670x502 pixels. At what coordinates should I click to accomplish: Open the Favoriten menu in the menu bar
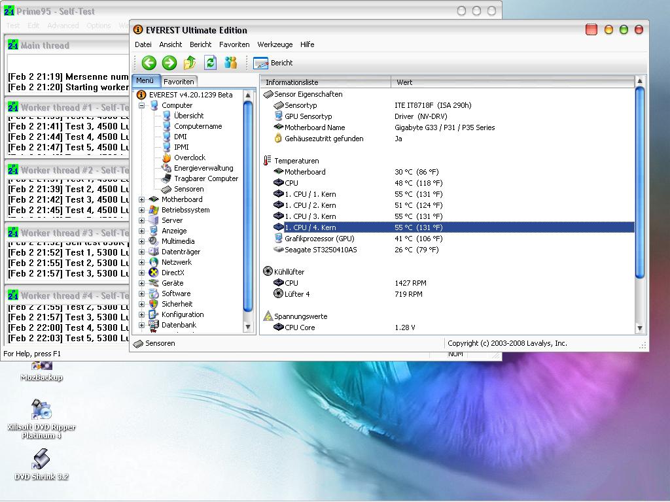pyautogui.click(x=234, y=44)
